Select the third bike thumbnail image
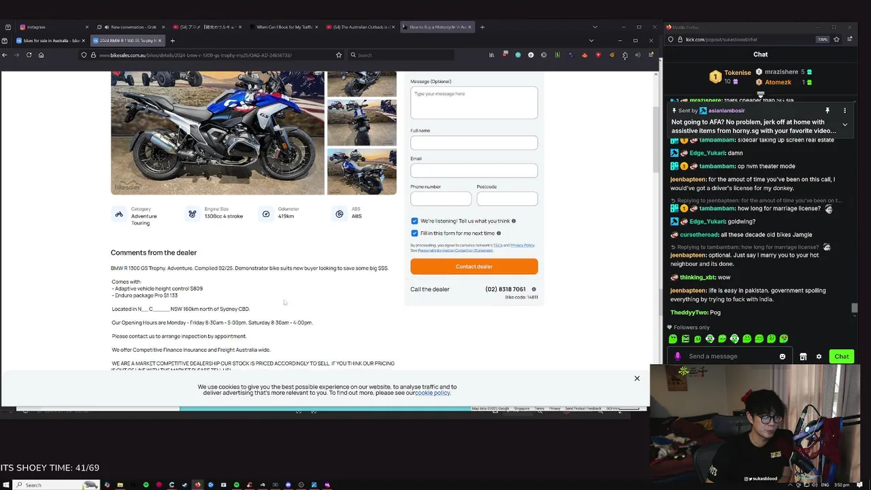This screenshot has height=490, width=871. click(x=361, y=171)
